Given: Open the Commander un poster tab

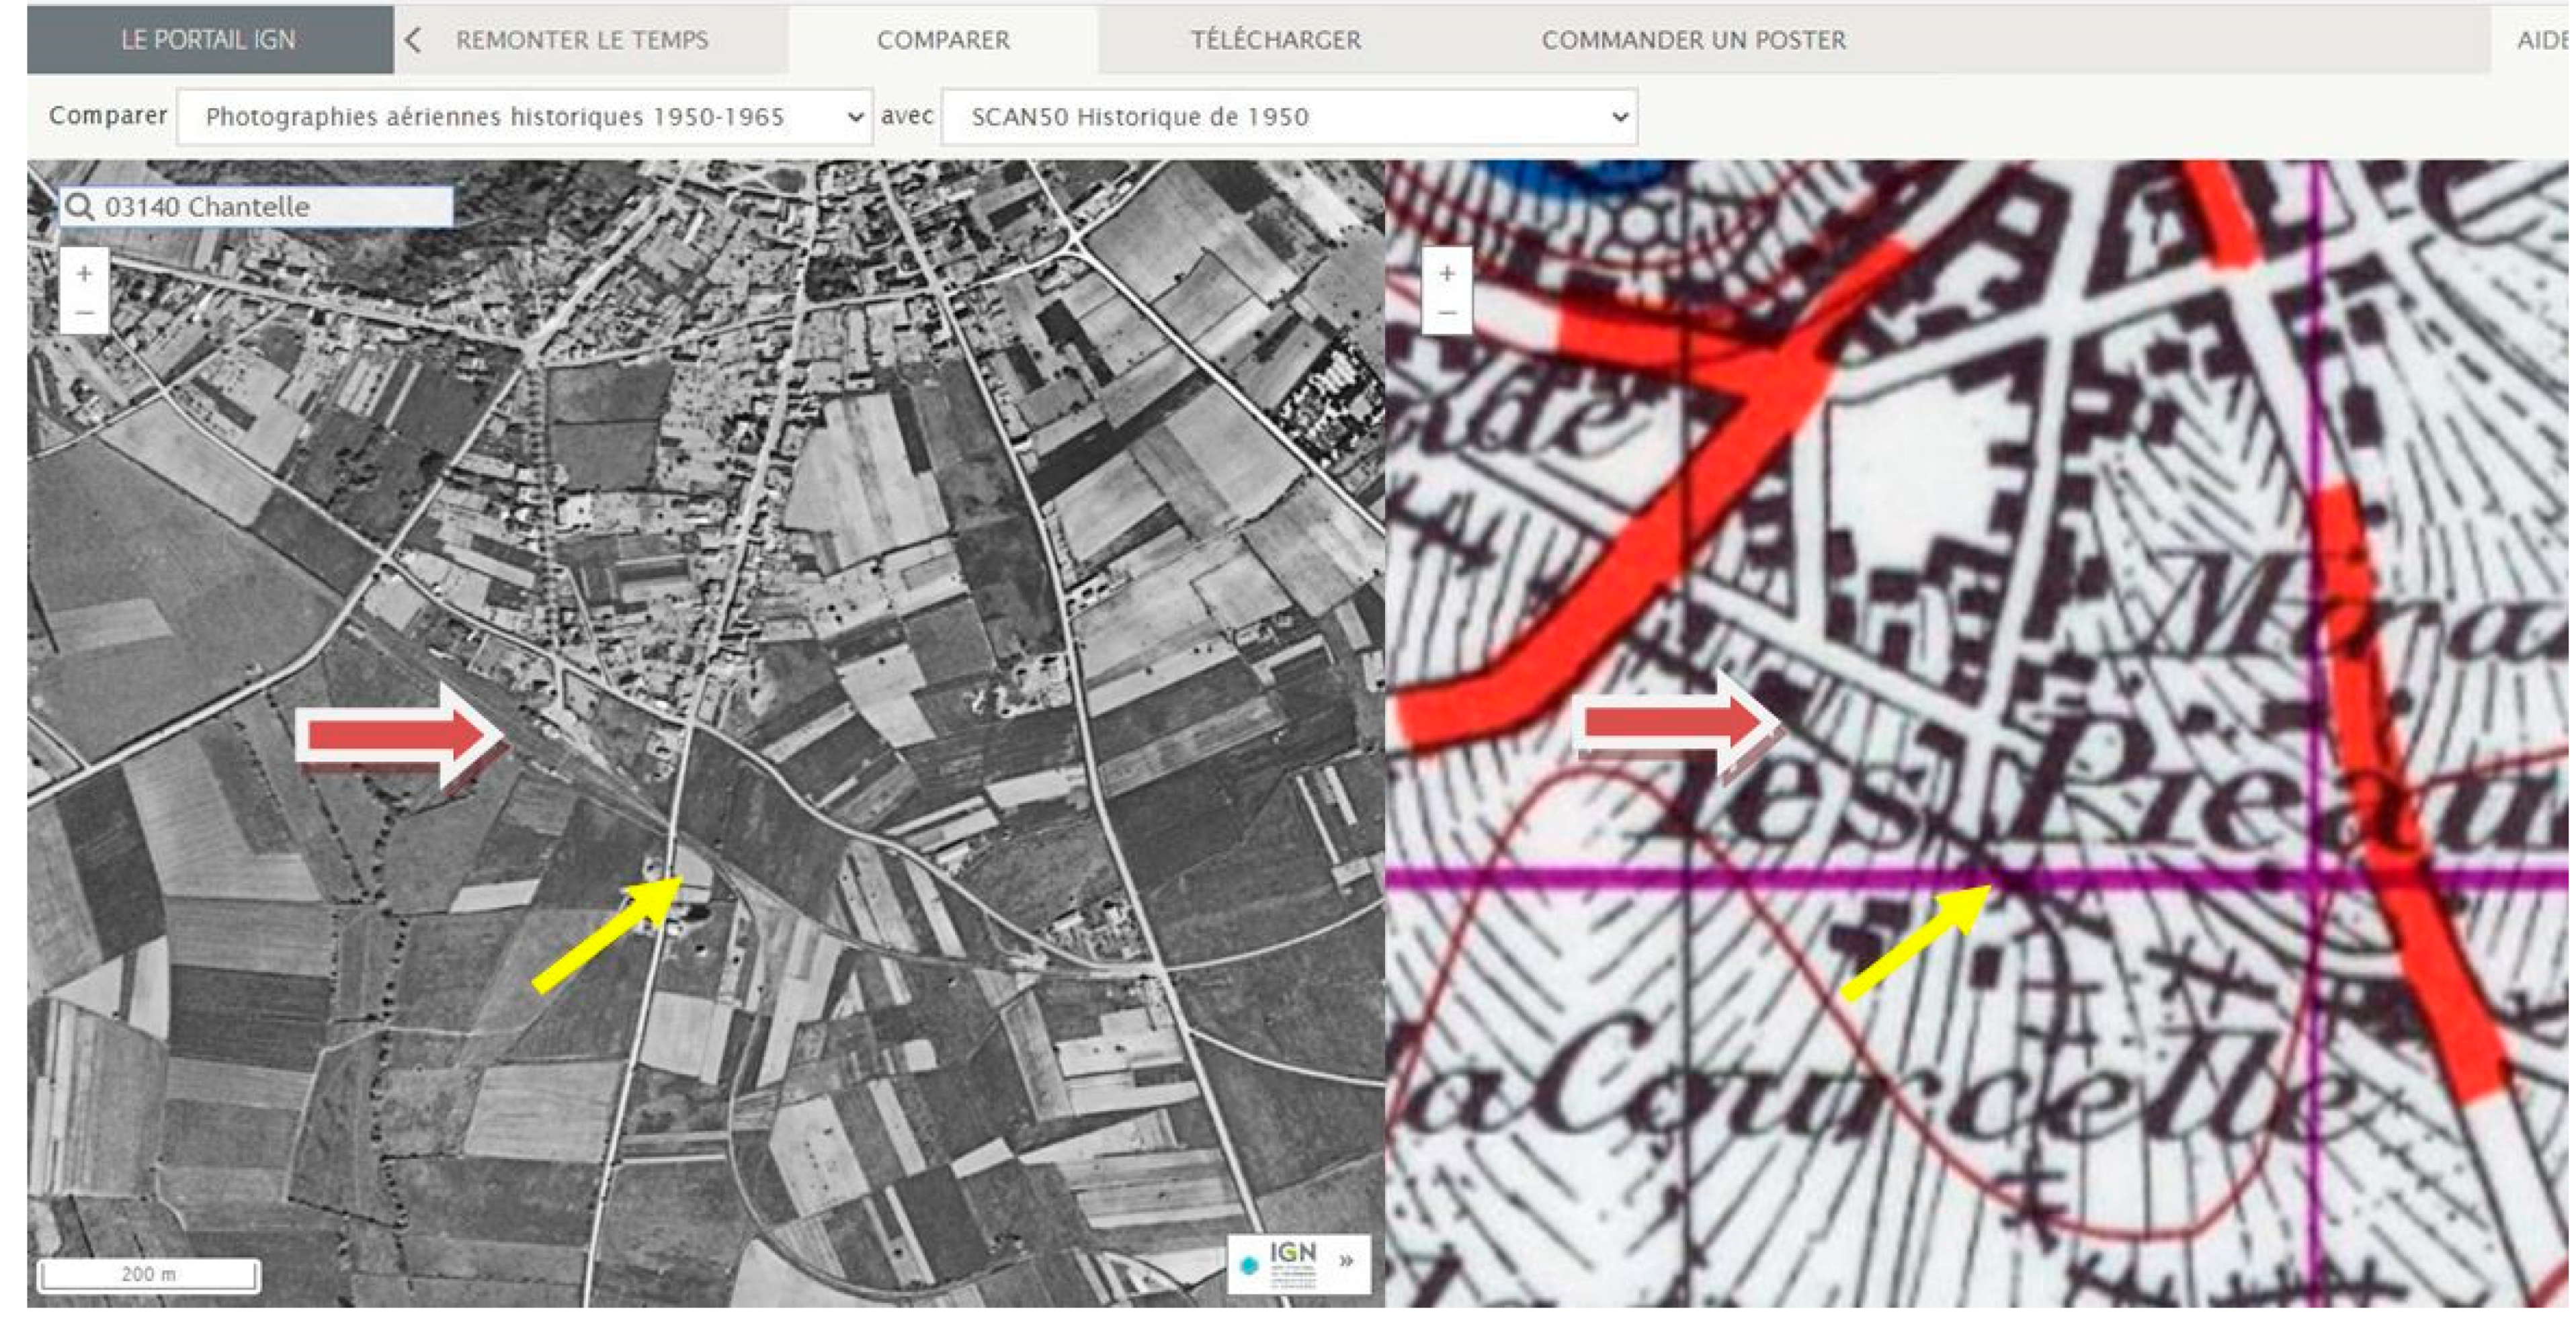Looking at the screenshot, I should [1692, 40].
